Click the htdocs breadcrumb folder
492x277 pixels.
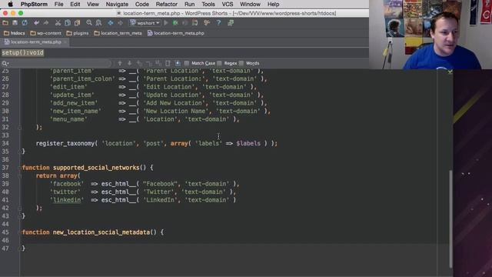14,33
